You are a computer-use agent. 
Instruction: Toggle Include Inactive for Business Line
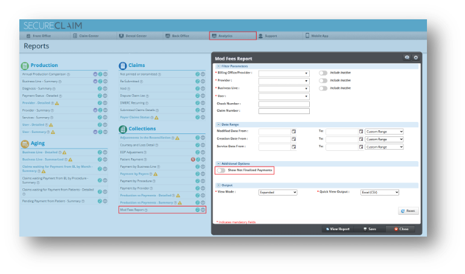(323, 88)
